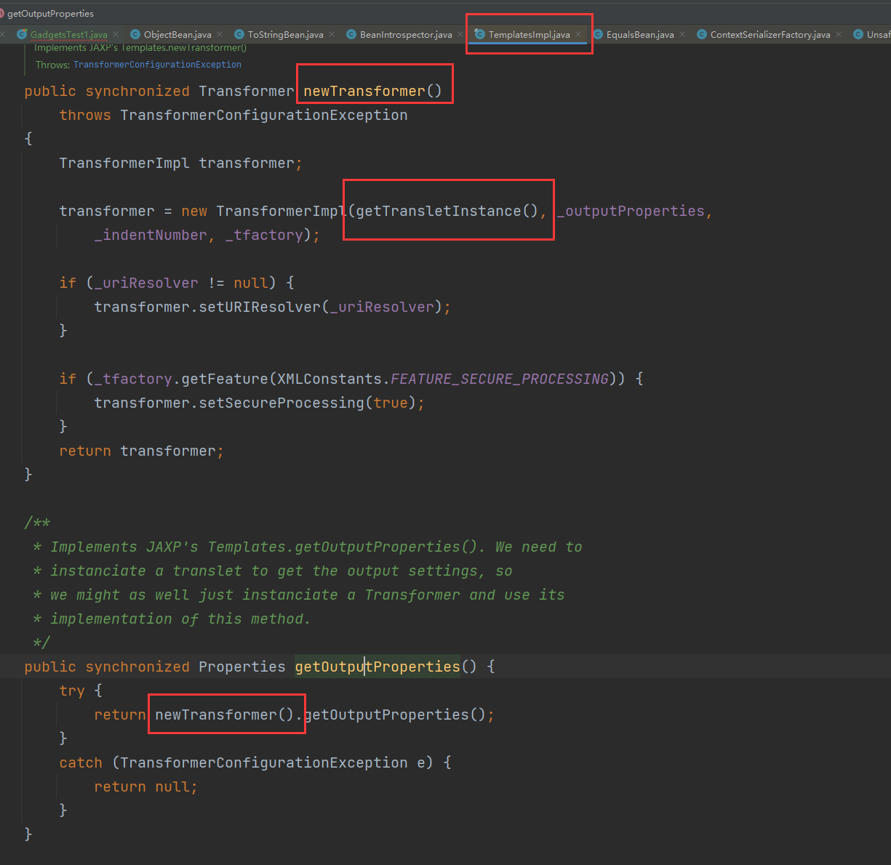
Task: Click the BeanIntrospector.java tab's class icon
Action: point(351,34)
